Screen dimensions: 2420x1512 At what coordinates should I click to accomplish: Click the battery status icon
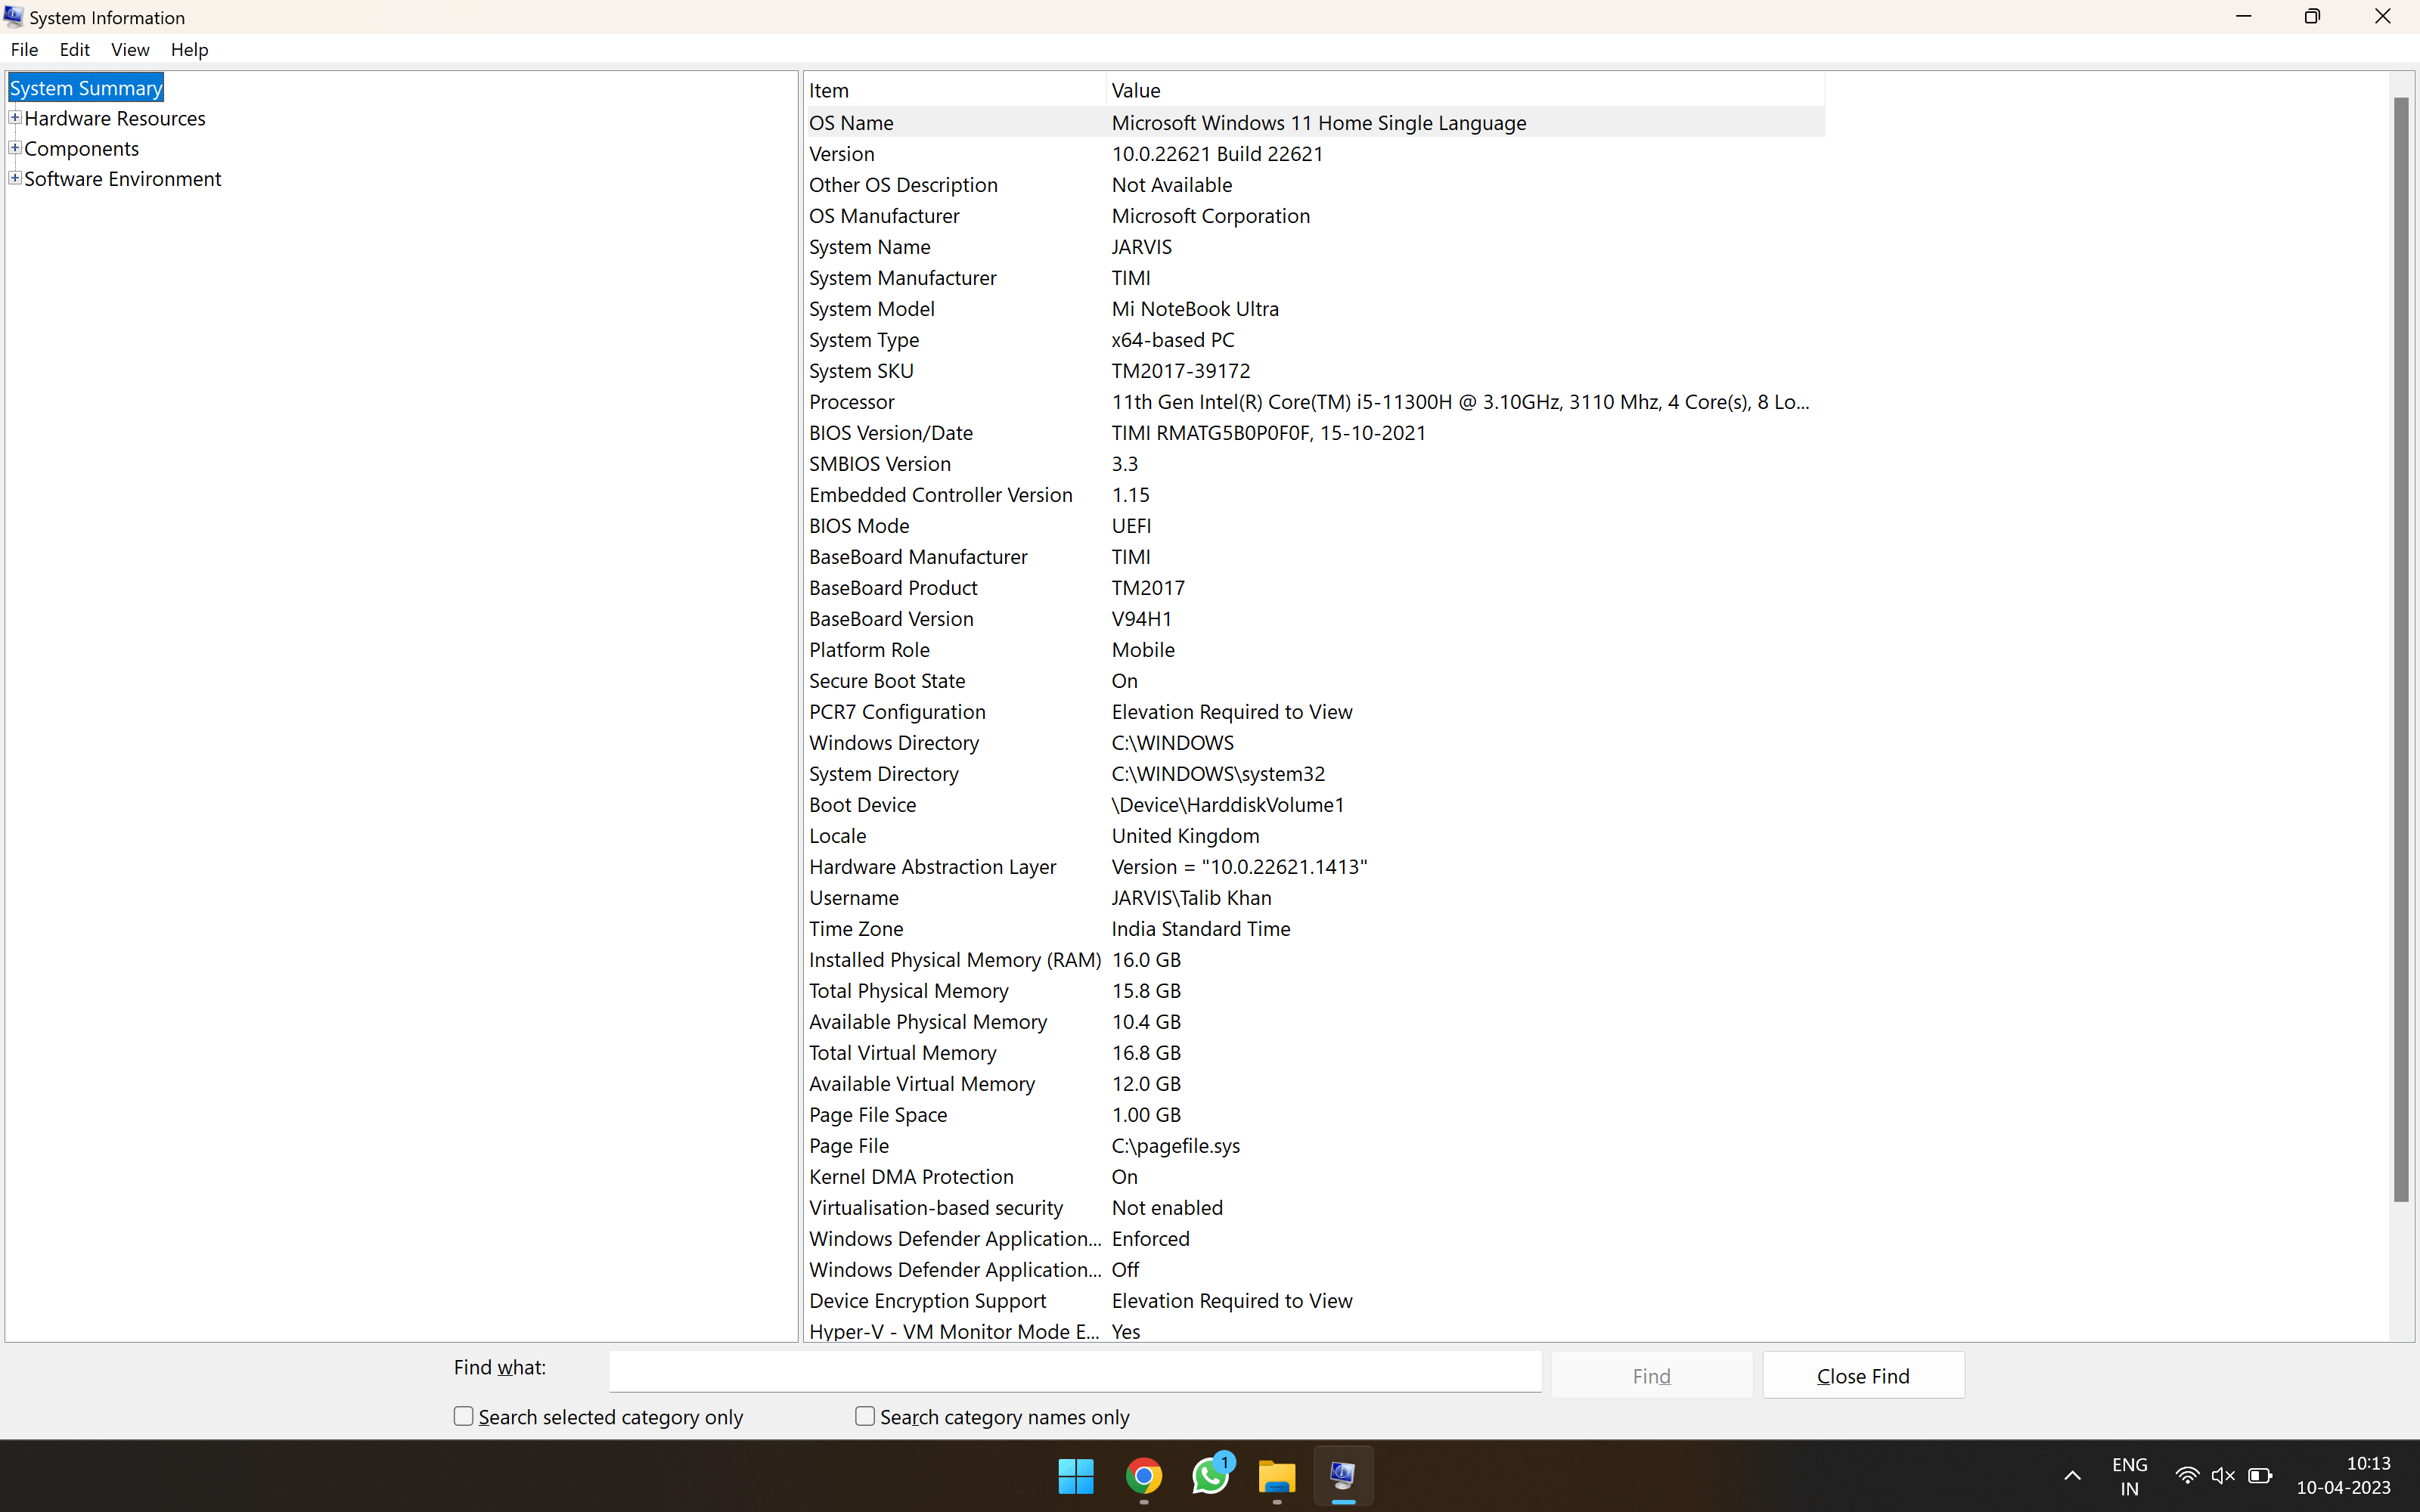(2260, 1475)
